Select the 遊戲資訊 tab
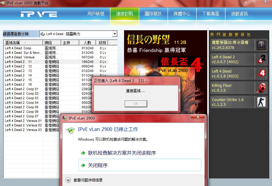Image resolution: width=272 pixels, height=186 pixels. pos(239,14)
